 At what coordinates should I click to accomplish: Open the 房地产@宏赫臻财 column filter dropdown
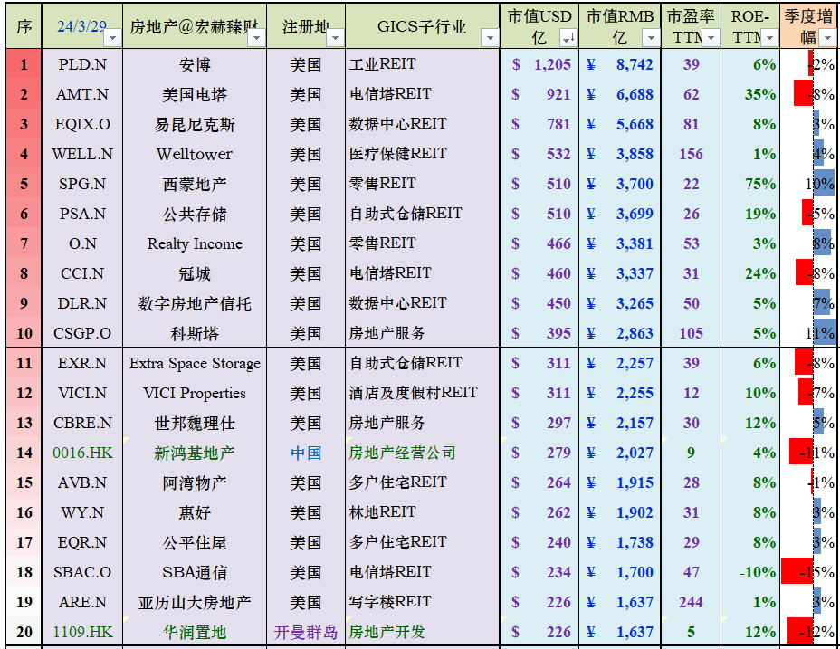point(257,39)
